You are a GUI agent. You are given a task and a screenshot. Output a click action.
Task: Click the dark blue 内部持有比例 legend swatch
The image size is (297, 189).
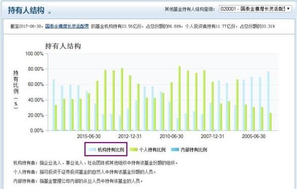point(175,149)
